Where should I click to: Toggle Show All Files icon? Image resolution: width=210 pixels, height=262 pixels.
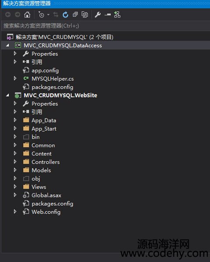pos(85,15)
